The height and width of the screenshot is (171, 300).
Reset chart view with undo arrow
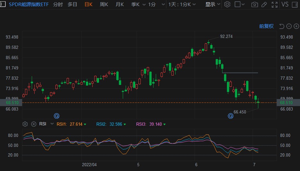point(282,26)
